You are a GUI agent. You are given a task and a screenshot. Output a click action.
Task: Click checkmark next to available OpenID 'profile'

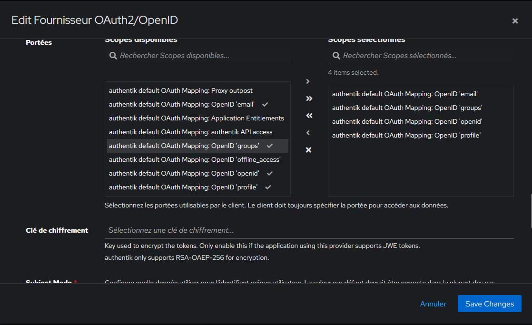(268, 187)
